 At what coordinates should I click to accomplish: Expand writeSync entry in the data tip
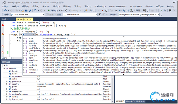[24, 70]
